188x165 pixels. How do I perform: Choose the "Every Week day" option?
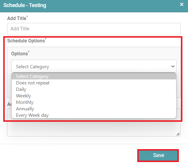pyautogui.click(x=32, y=115)
